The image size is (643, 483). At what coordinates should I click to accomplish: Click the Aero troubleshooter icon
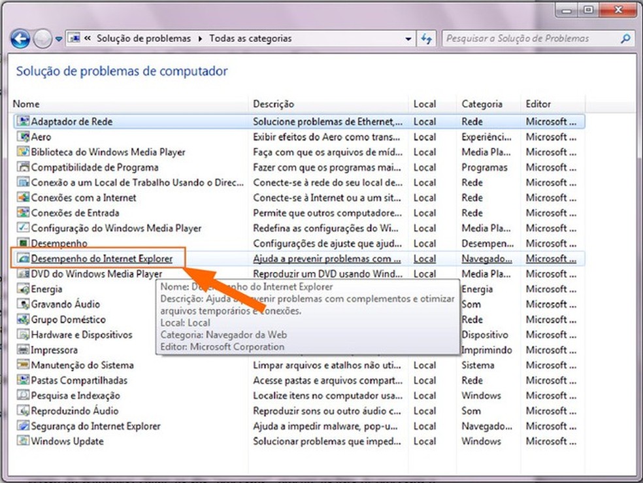click(x=23, y=137)
